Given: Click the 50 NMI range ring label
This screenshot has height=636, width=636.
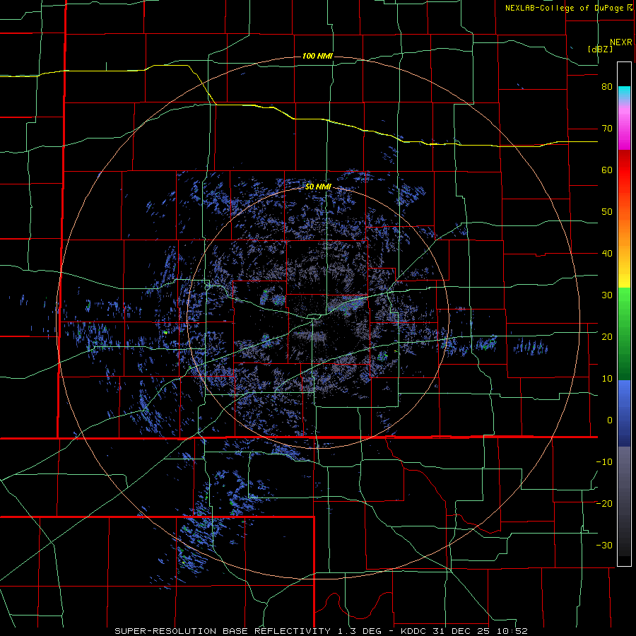Looking at the screenshot, I should coord(318,187).
